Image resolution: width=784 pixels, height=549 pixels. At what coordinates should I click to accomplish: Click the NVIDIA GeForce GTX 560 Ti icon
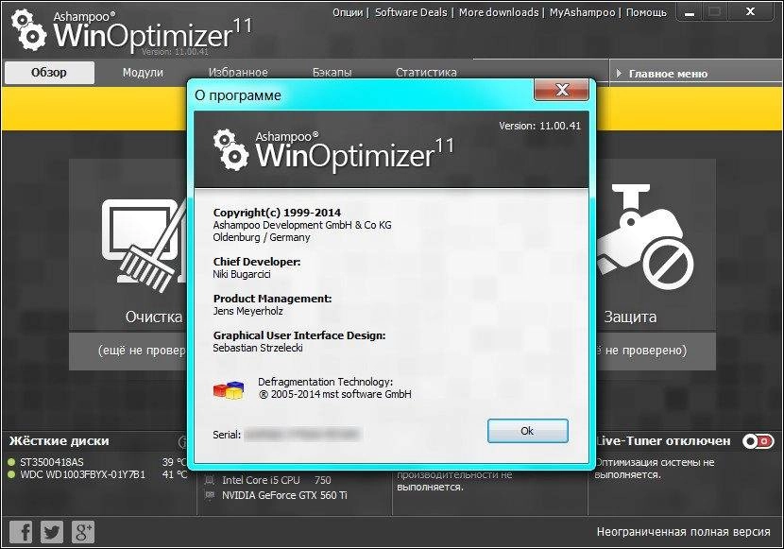tap(210, 495)
